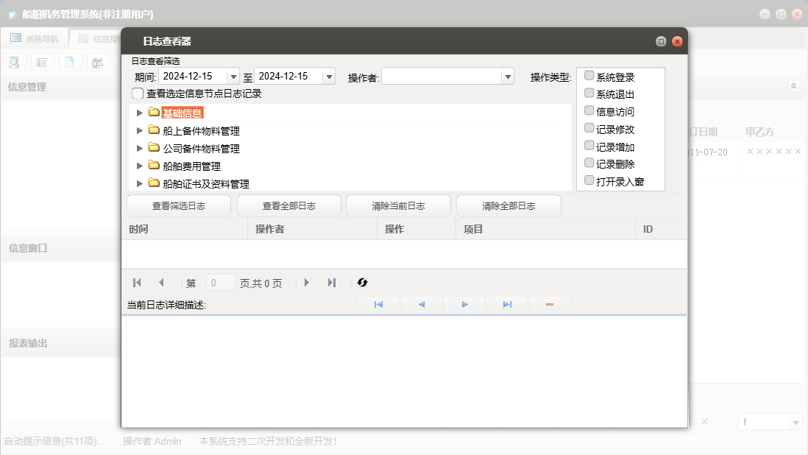Sort by the 时间 column header

[184, 230]
